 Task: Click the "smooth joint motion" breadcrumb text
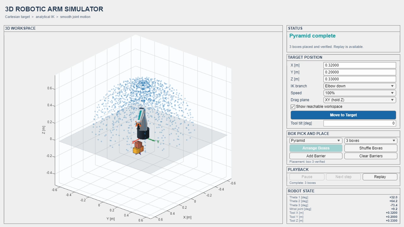[x=75, y=17]
